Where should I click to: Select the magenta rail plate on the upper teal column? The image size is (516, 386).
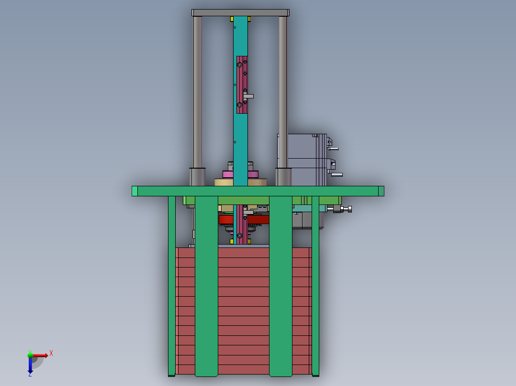242,85
